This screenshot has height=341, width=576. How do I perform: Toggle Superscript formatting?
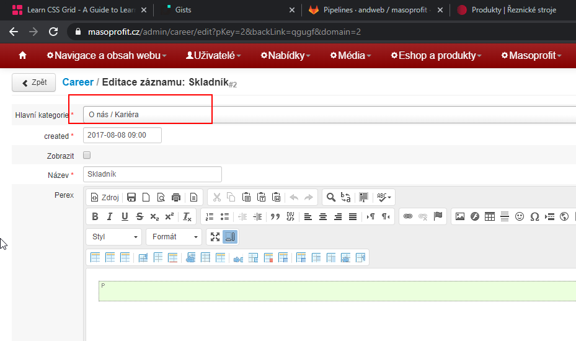169,216
